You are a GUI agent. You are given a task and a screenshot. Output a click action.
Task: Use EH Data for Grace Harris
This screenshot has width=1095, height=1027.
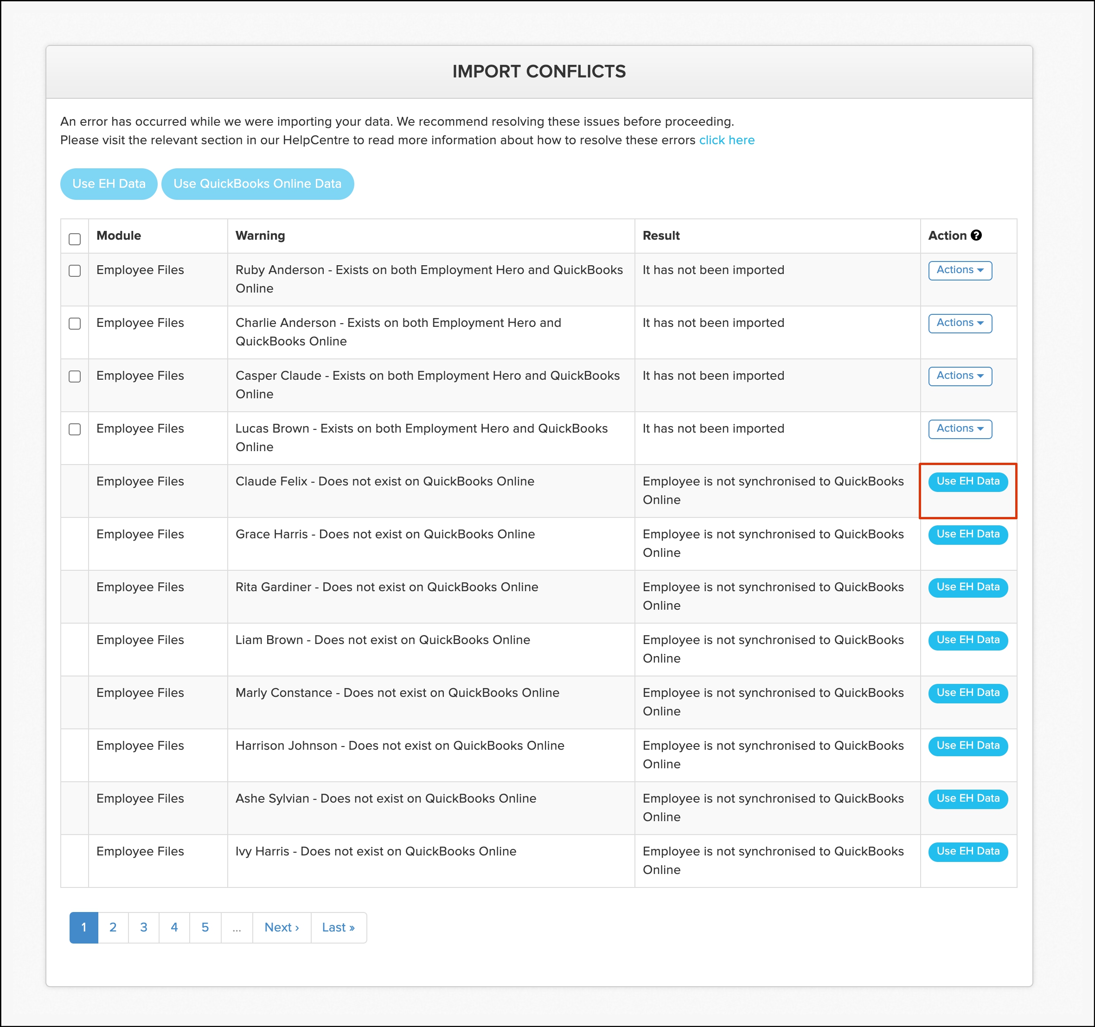click(968, 534)
